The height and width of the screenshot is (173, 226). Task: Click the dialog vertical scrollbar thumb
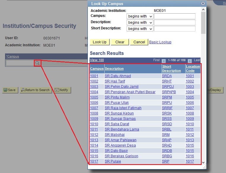203,23
